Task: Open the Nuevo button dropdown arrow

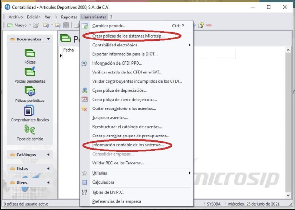Action: tap(29, 25)
